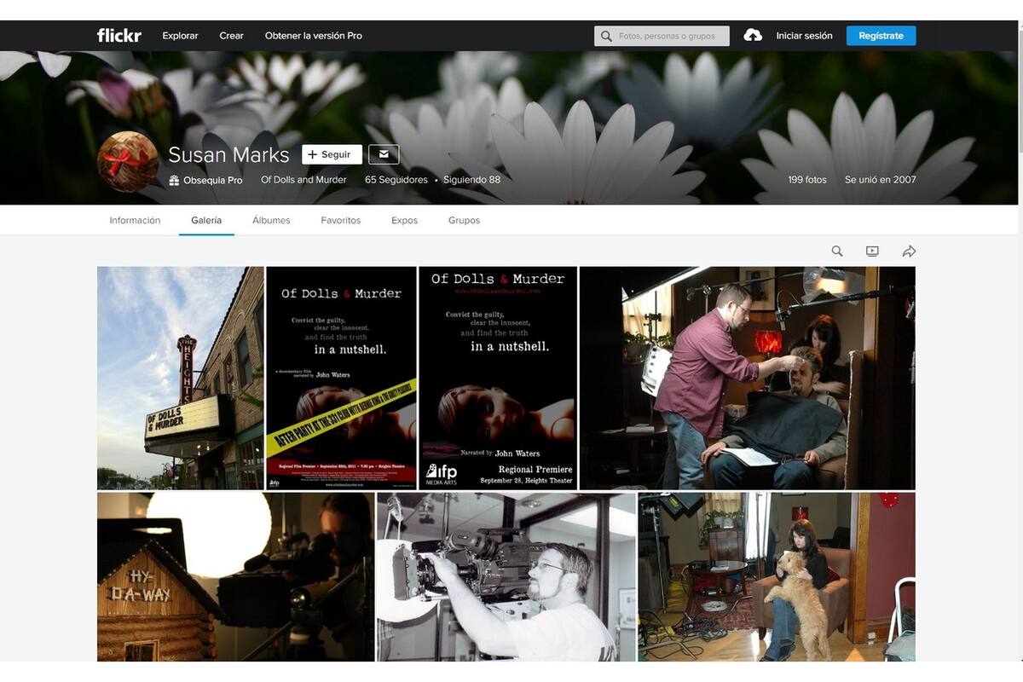Screen dimensions: 1023x682
Task: Focus the Fotos, personas o grupos search field
Action: tap(662, 36)
